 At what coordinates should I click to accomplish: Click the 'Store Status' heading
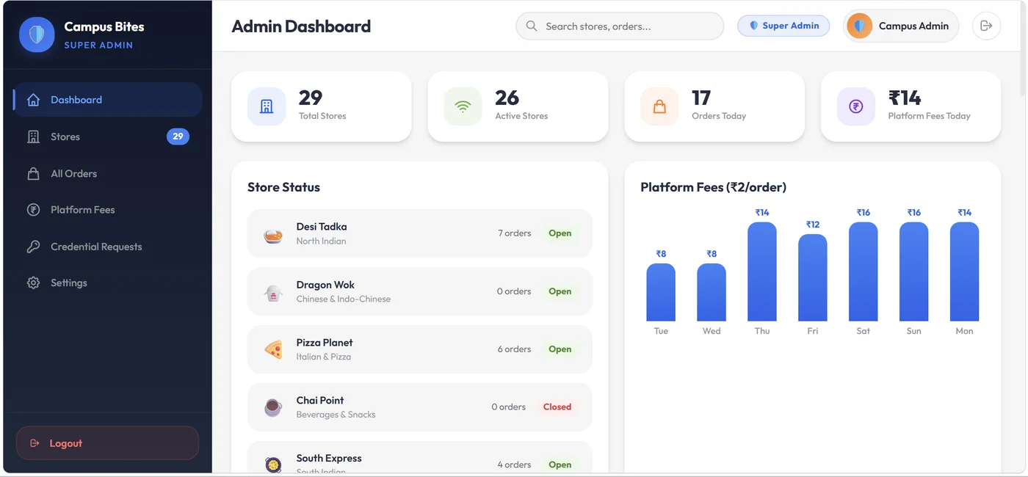[283, 187]
